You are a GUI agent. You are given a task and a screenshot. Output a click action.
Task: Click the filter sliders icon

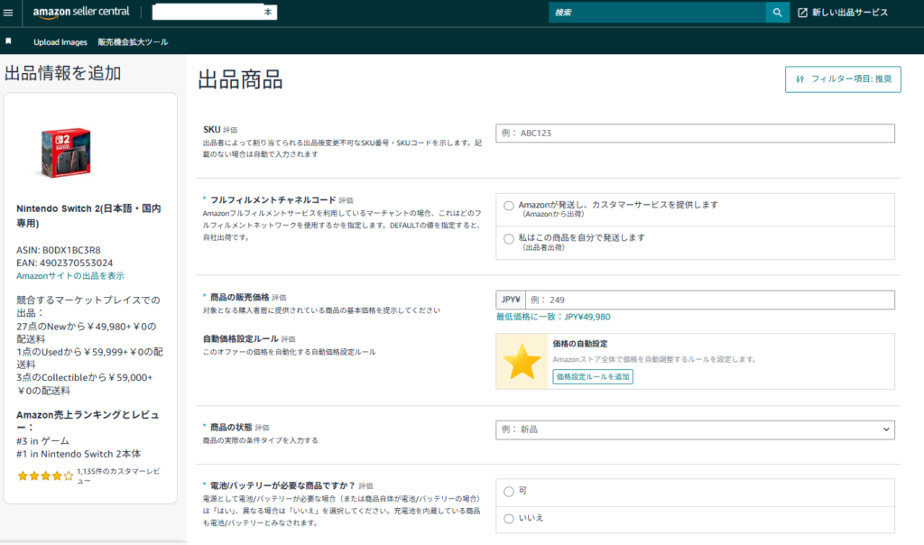[799, 79]
